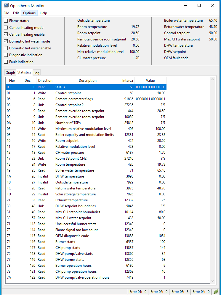
Task: Select the OEM diagnostic code row
Action: coord(86,236)
